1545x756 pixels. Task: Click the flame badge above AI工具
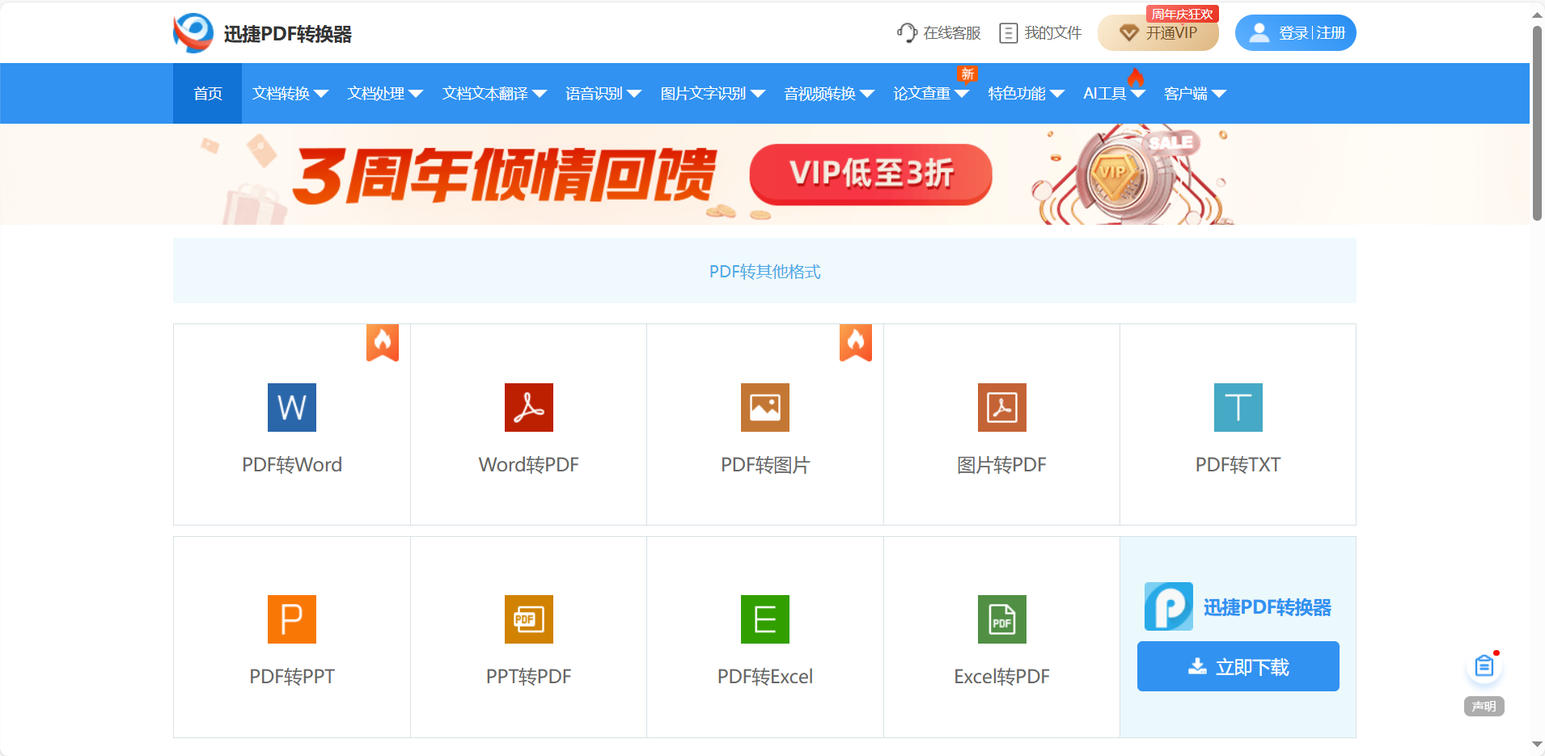point(1136,78)
